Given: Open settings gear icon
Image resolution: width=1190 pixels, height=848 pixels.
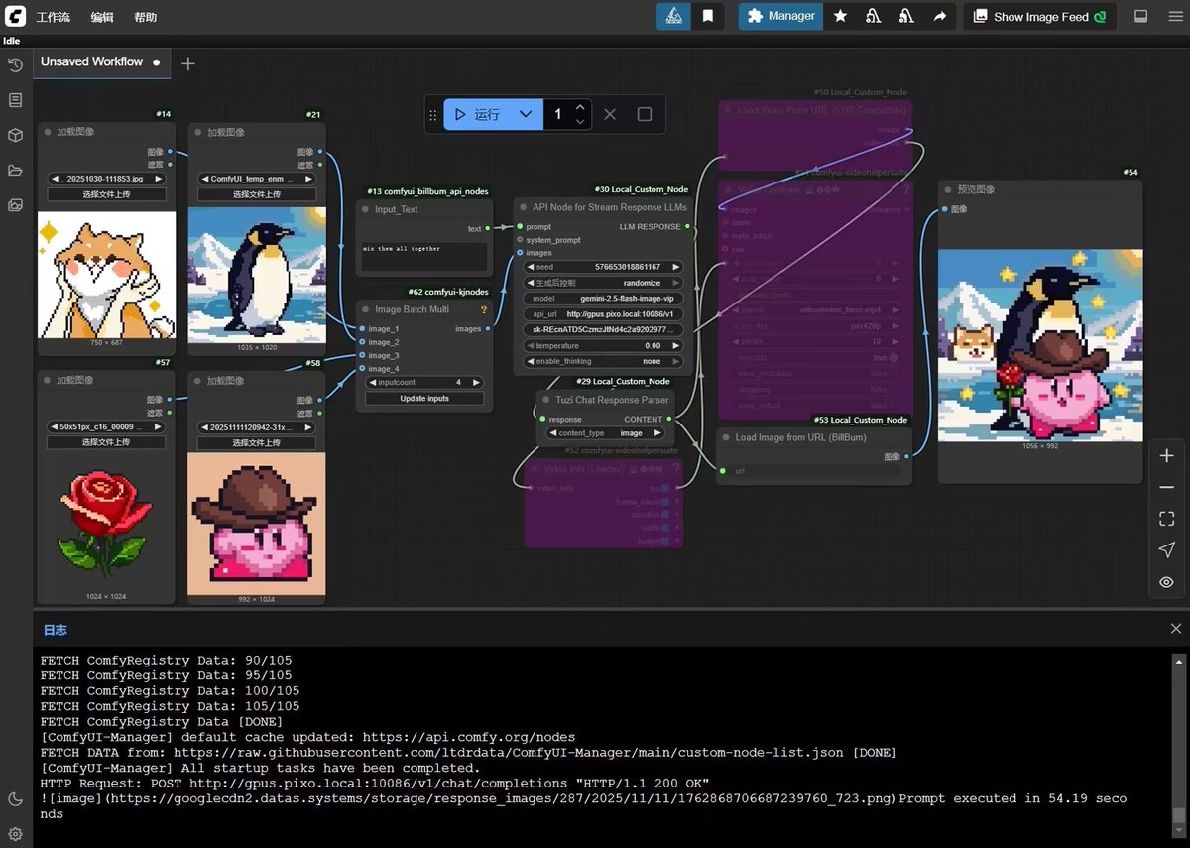Looking at the screenshot, I should (x=15, y=834).
